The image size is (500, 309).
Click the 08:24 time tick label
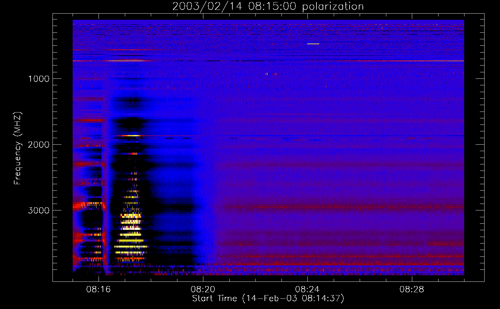click(x=307, y=290)
